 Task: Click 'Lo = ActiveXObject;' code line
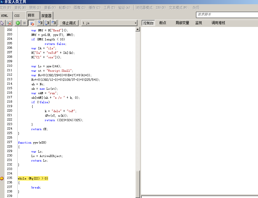pos(47,156)
